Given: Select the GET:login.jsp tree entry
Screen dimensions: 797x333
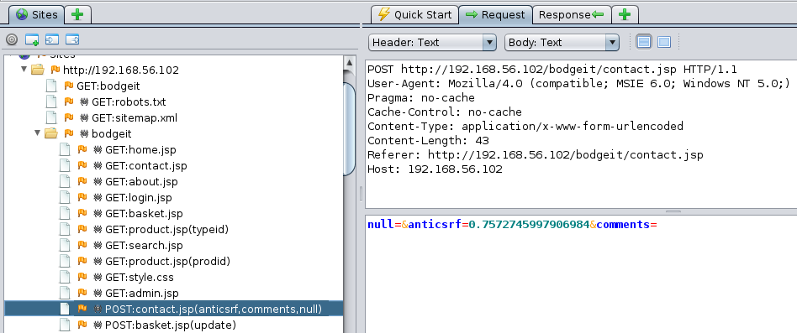Looking at the screenshot, I should 139,198.
